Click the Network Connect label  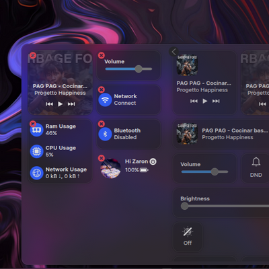(125, 100)
